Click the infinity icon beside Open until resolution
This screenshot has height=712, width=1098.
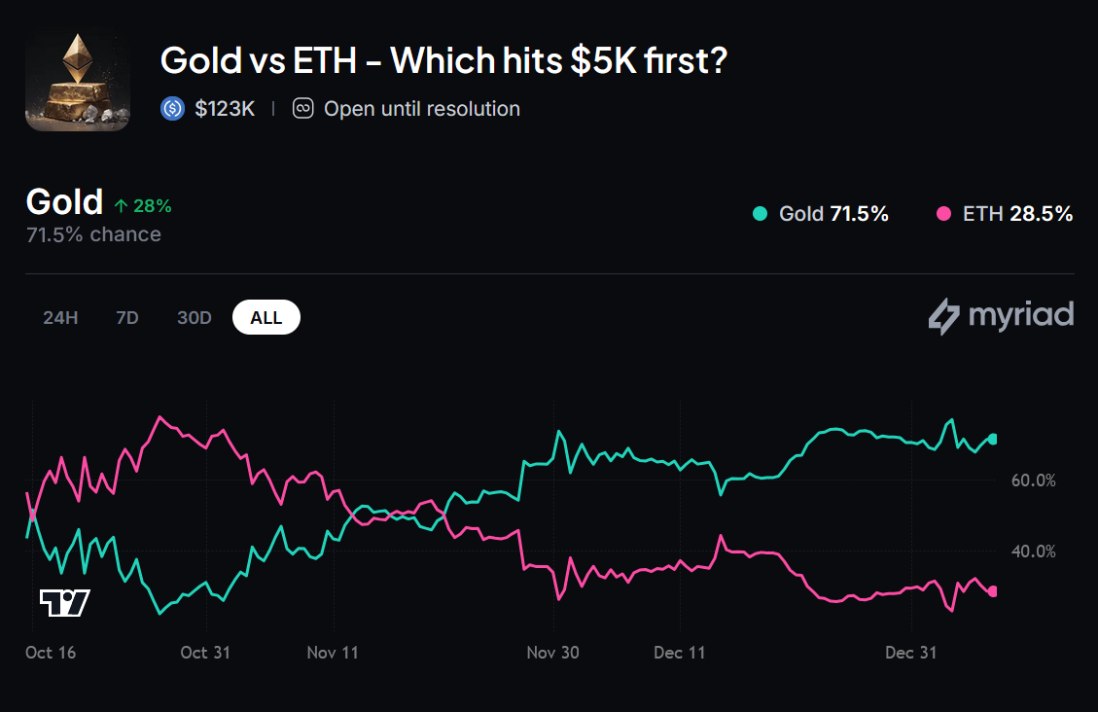303,109
